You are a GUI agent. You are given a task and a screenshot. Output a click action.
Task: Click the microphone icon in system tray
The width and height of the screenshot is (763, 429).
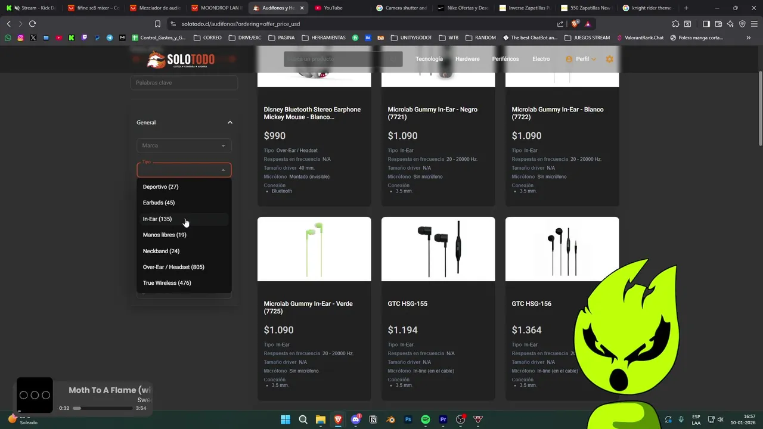pyautogui.click(x=681, y=419)
